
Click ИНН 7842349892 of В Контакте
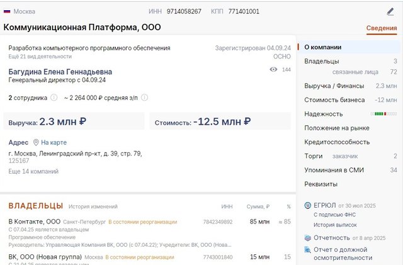218,222
